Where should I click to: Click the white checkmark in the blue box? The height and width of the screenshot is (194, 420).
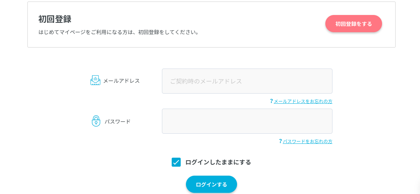tap(176, 162)
